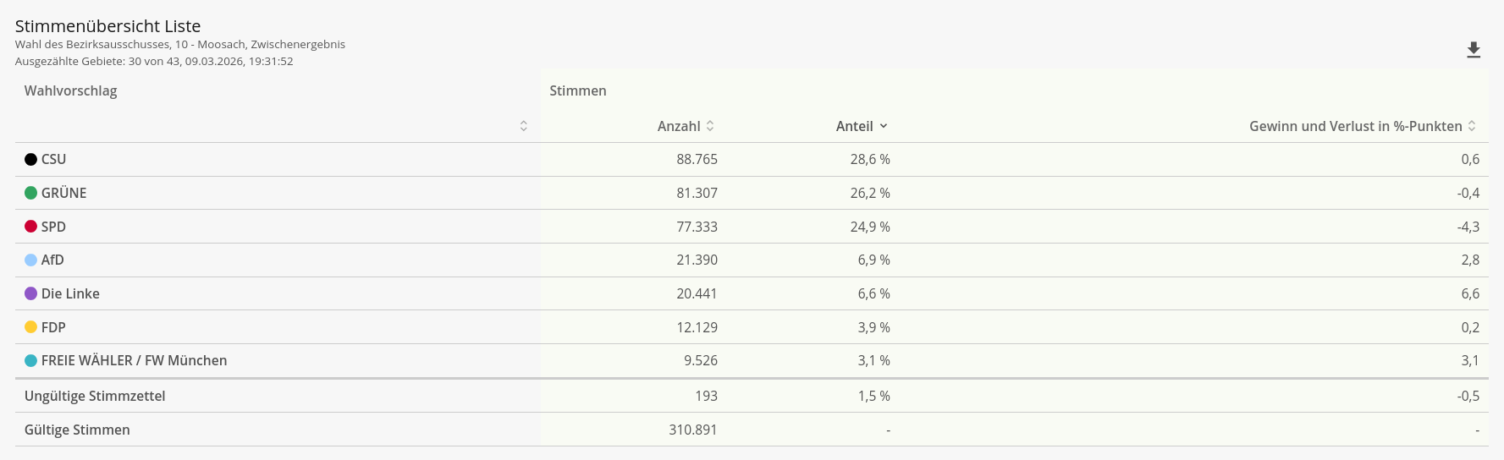Viewport: 1504px width, 460px height.
Task: Sort by Gewinn und Verlust arrows
Action: (x=1472, y=126)
